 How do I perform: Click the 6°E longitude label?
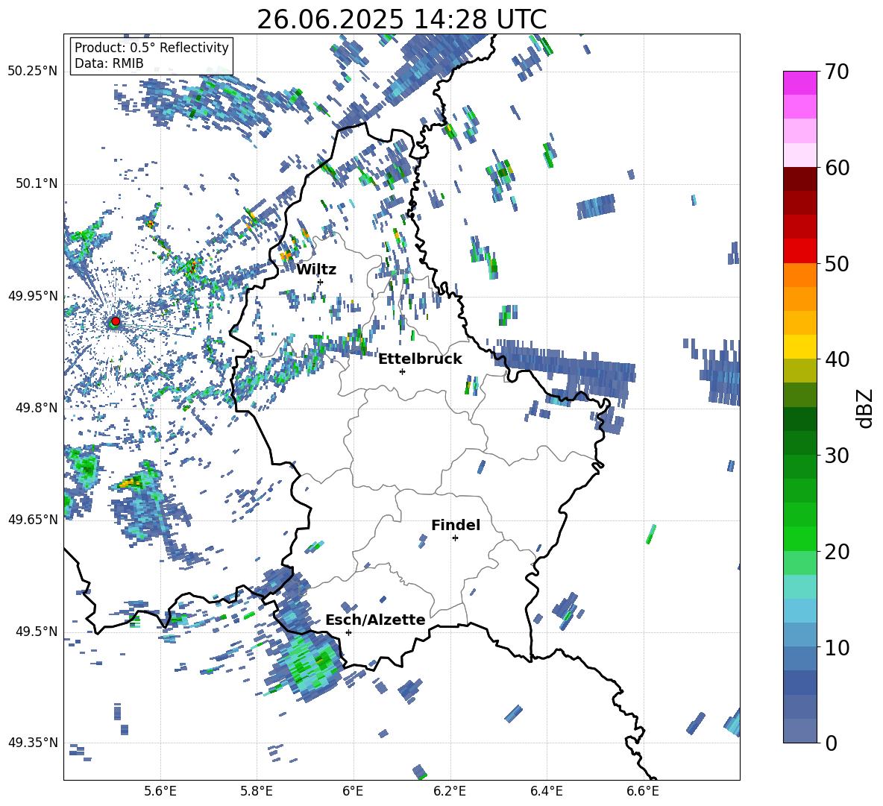point(353,792)
